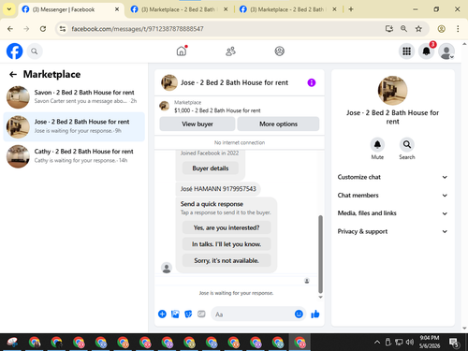Send quick reply 'Yes, are you interested?'
The height and width of the screenshot is (351, 468).
227,227
